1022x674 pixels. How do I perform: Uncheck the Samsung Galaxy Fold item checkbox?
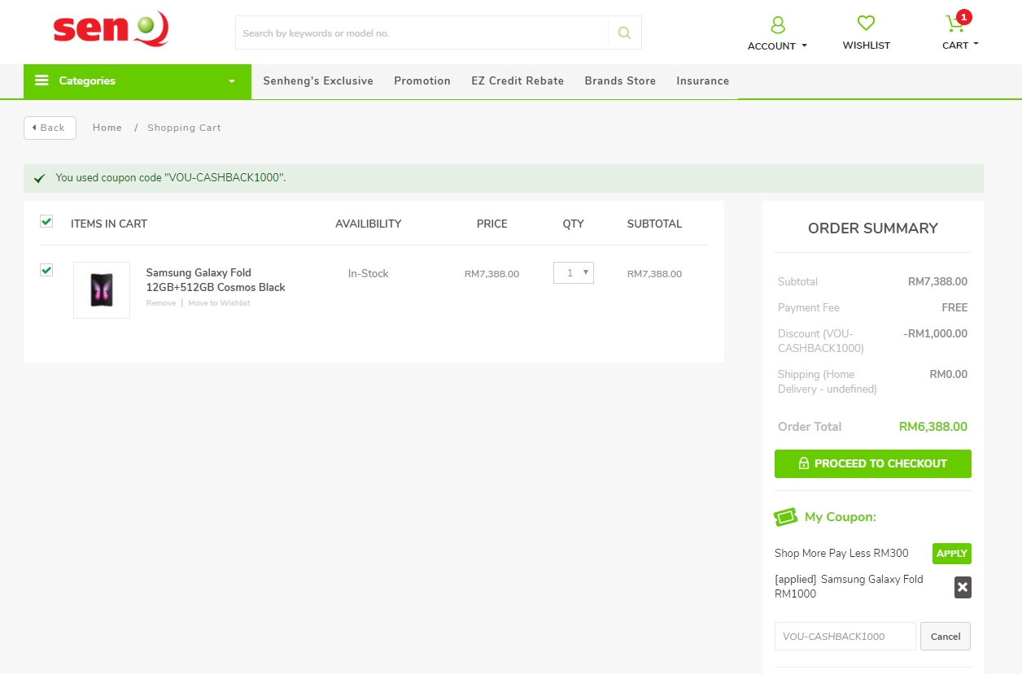coord(46,270)
